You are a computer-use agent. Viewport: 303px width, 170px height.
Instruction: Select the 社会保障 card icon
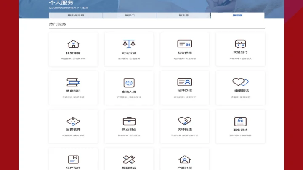[184, 44]
